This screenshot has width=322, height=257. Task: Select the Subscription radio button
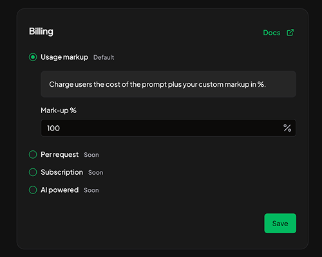pos(33,172)
